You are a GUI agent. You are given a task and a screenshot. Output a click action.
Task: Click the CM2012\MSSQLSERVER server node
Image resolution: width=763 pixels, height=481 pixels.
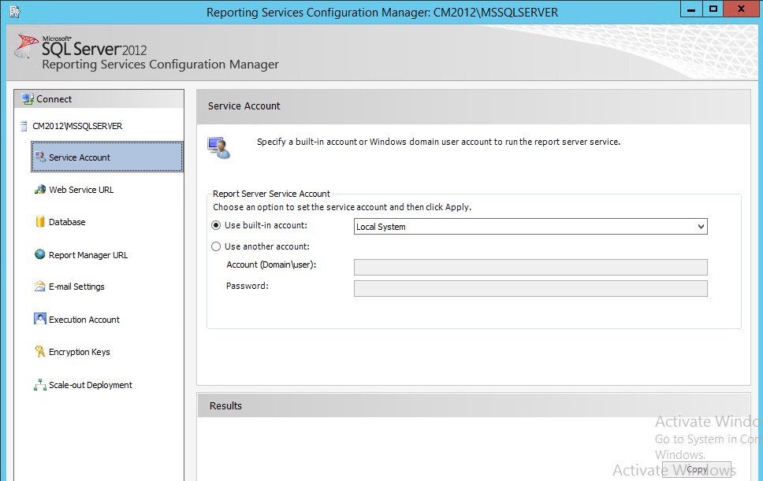tap(76, 126)
